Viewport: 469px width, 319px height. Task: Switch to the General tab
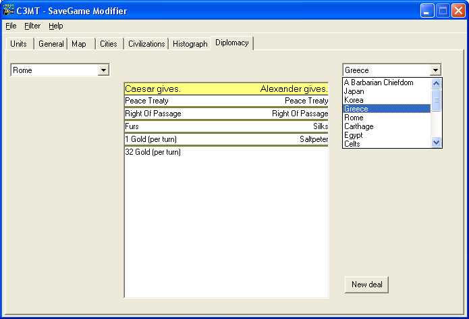(51, 44)
